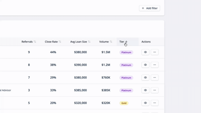Click the Actions column header

146,42
